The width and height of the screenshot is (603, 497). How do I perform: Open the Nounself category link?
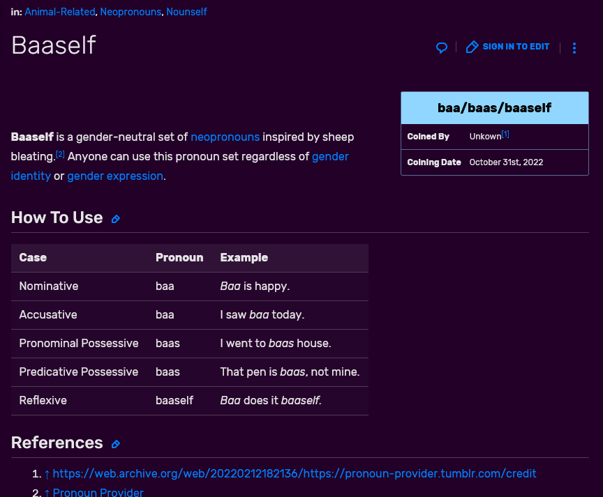click(186, 12)
